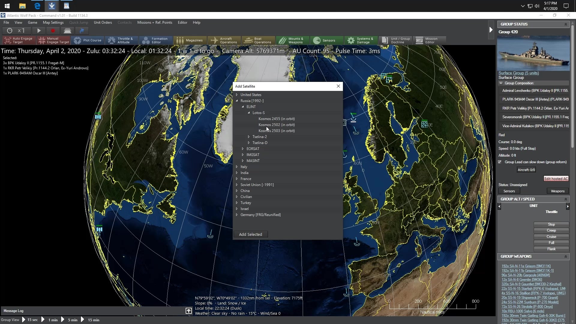Collapse the ELINT tree node
The height and width of the screenshot is (324, 576).
pyautogui.click(x=243, y=107)
